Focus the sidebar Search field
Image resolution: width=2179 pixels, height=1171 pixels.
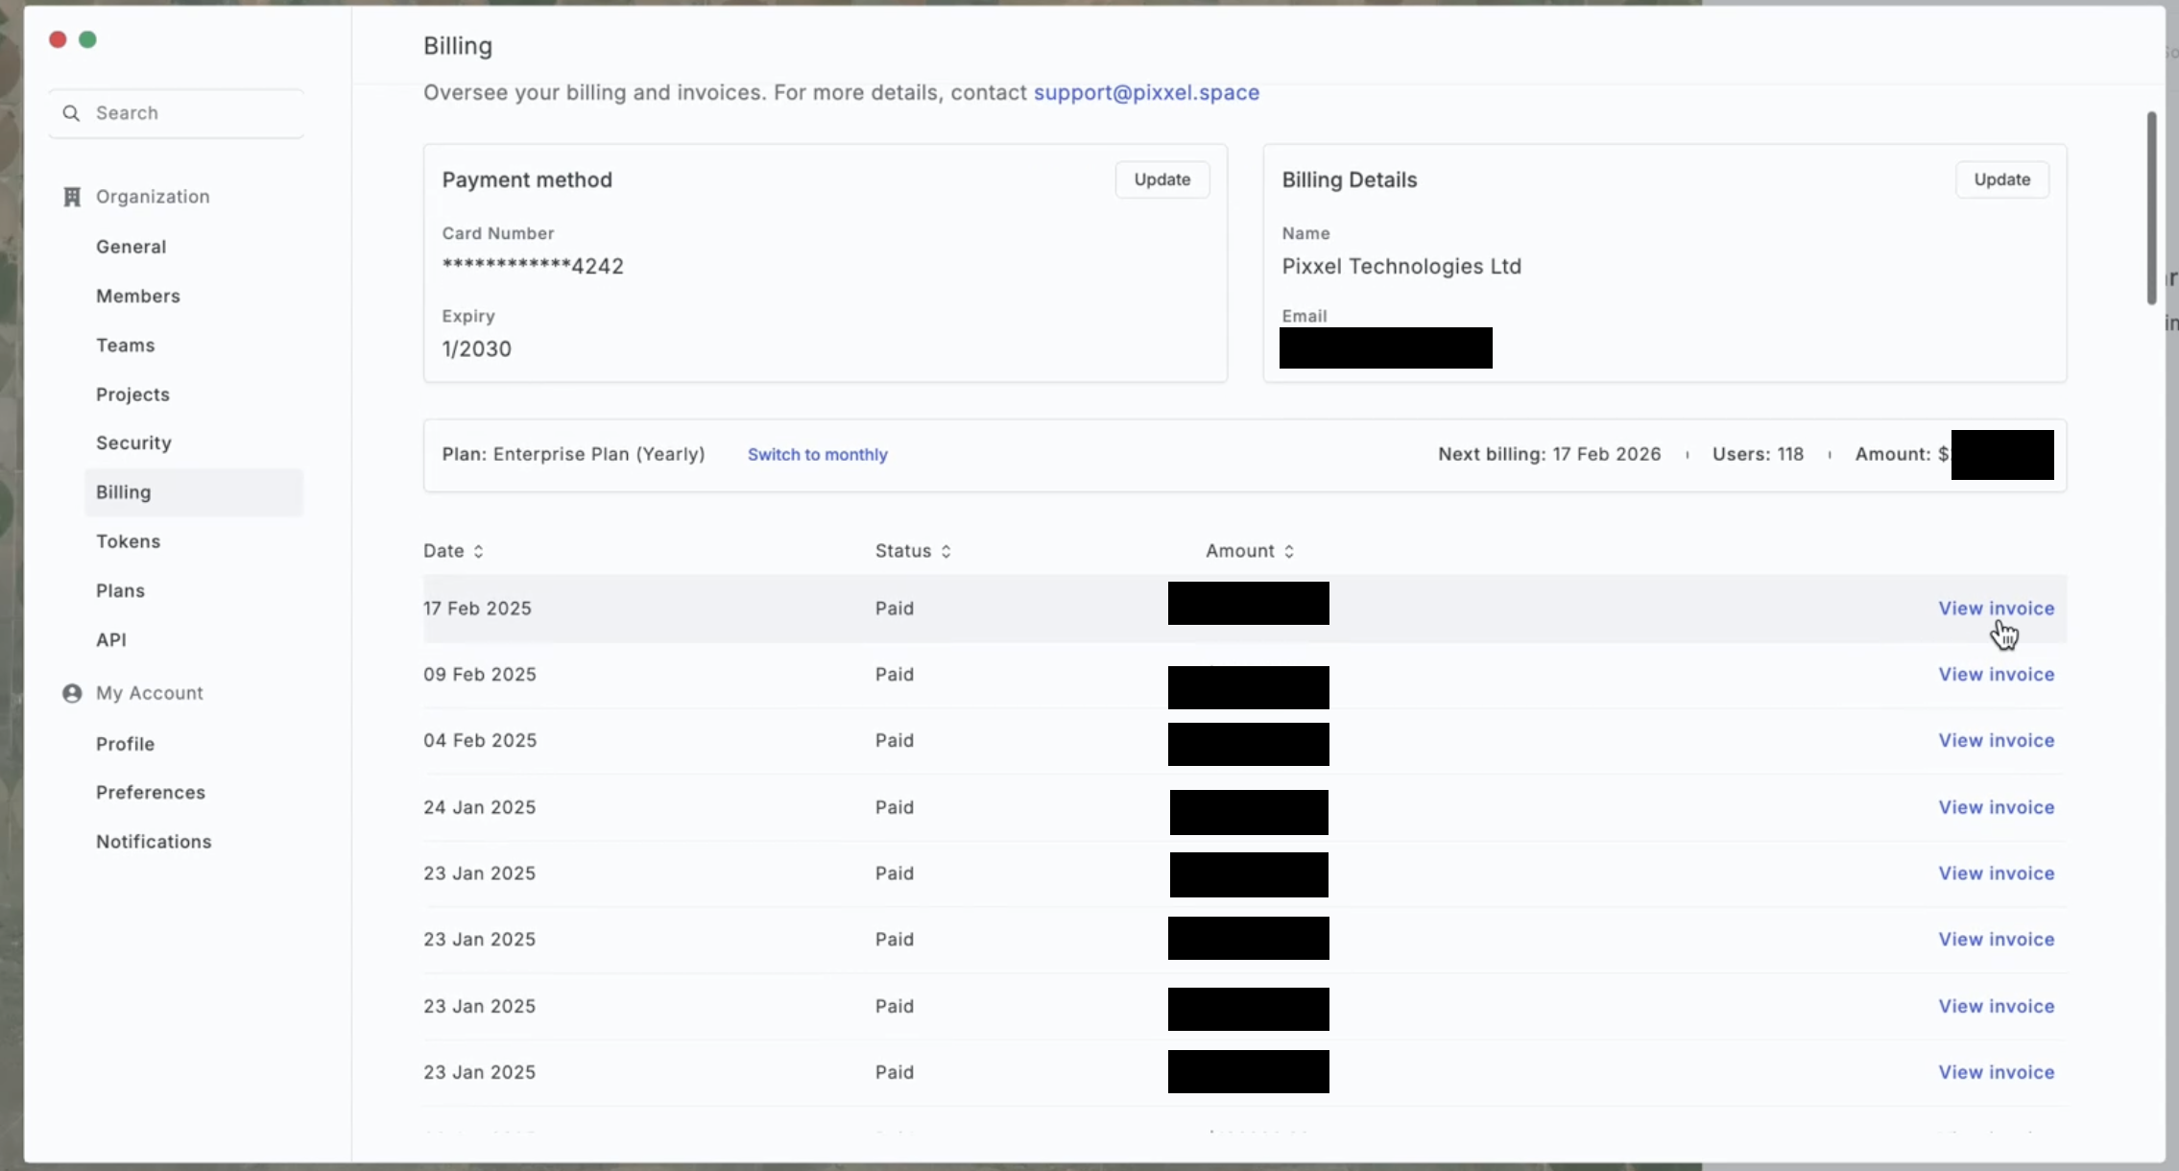tap(177, 113)
